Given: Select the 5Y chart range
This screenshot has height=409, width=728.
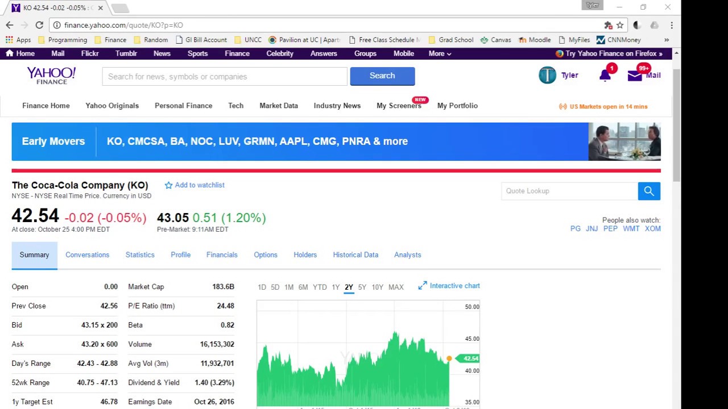Looking at the screenshot, I should [x=362, y=287].
